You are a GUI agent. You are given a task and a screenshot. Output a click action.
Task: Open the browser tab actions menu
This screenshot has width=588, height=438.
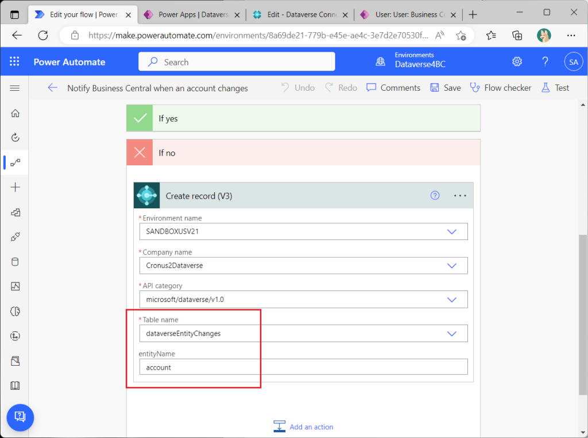[14, 14]
